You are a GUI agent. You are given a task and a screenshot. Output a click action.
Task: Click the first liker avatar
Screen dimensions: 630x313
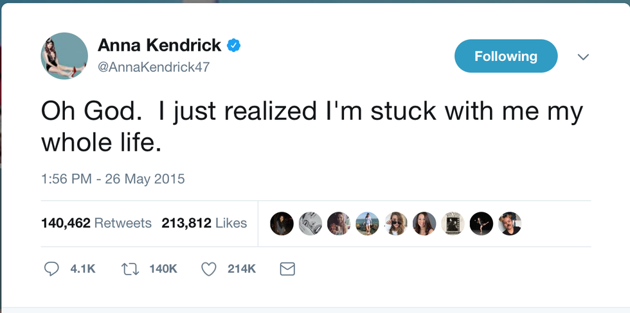click(282, 223)
